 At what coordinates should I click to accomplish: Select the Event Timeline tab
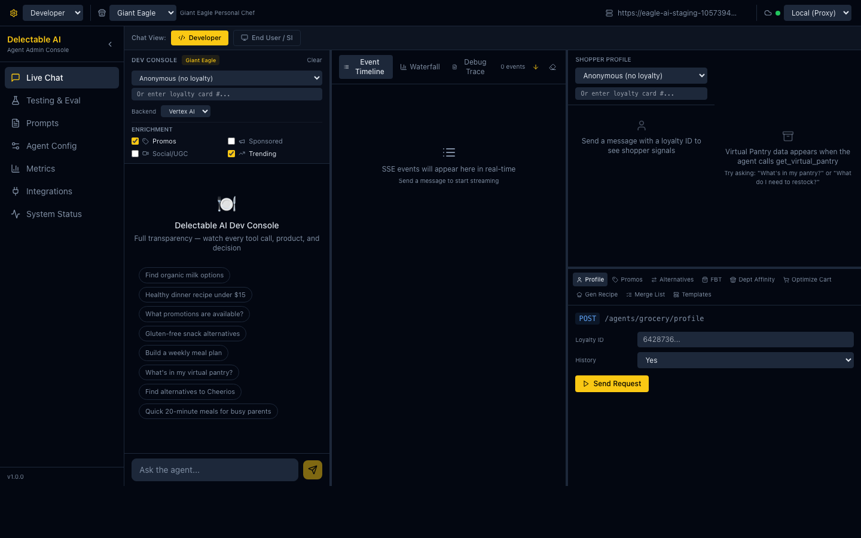click(366, 67)
